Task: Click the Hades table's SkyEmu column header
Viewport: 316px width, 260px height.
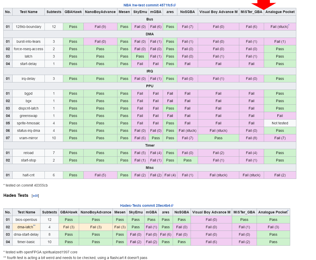Action: click(136, 212)
